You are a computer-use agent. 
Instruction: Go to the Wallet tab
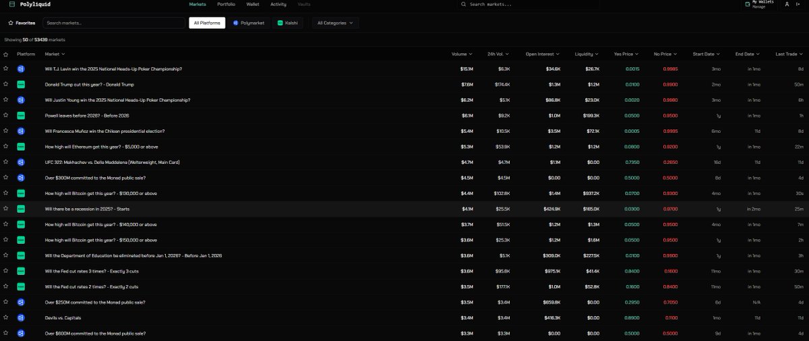pos(253,4)
